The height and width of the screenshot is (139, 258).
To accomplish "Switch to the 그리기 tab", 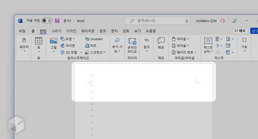I will coord(56,31).
